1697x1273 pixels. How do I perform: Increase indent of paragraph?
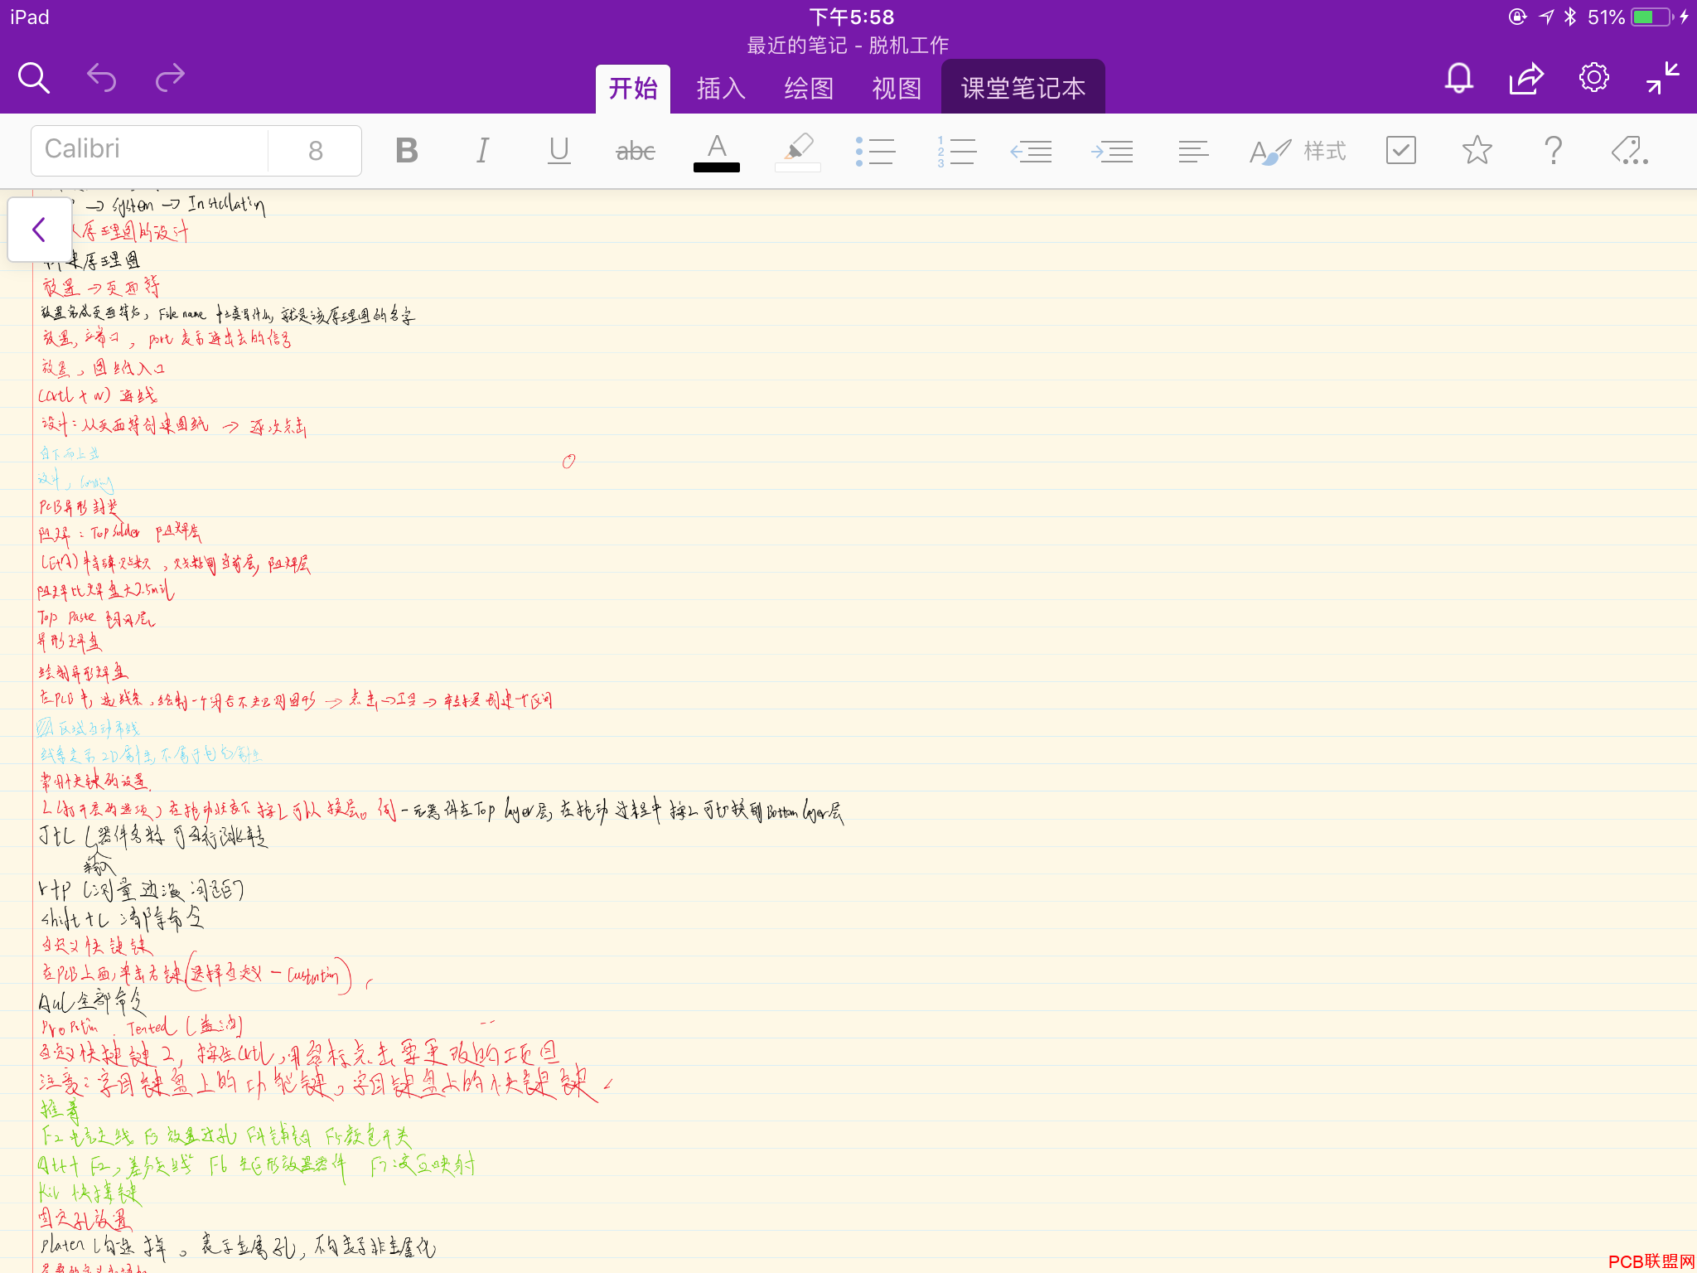click(1112, 151)
